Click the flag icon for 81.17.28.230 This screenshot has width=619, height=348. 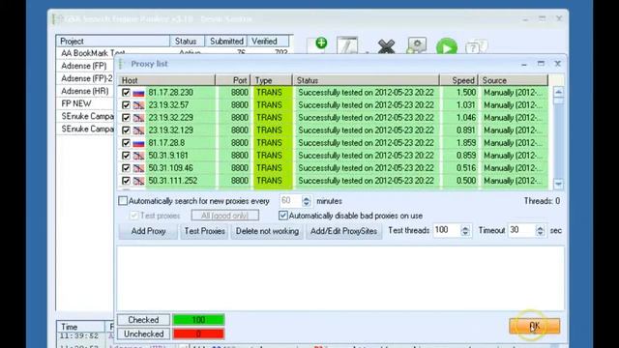pyautogui.click(x=138, y=93)
